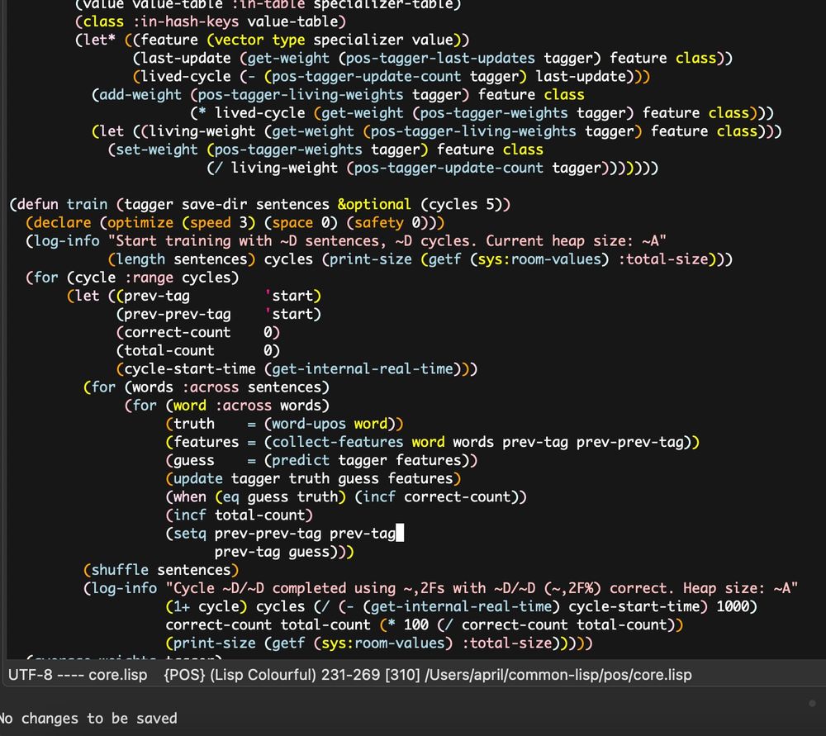This screenshot has height=736, width=826.
Task: Click 'UTF-8' encoding in the mode line
Action: point(31,675)
